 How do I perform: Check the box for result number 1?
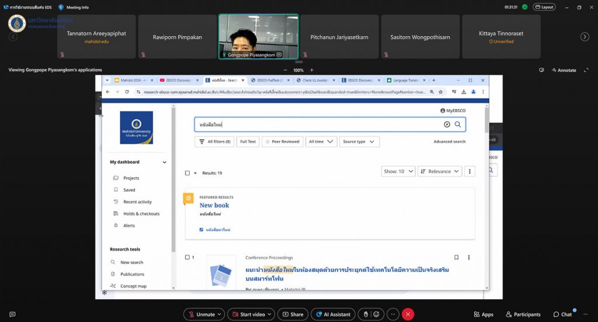coord(187,257)
